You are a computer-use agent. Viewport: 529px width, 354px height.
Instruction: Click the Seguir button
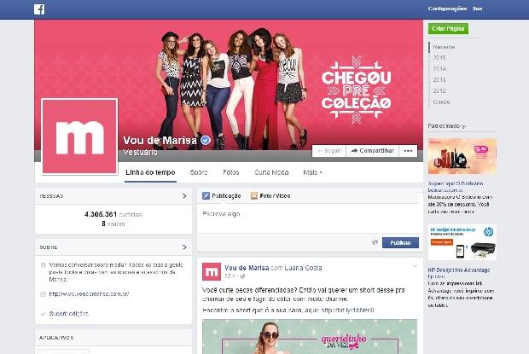pos(329,151)
